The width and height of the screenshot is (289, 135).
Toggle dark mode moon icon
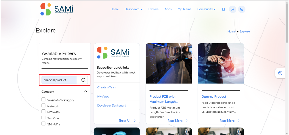242,9
